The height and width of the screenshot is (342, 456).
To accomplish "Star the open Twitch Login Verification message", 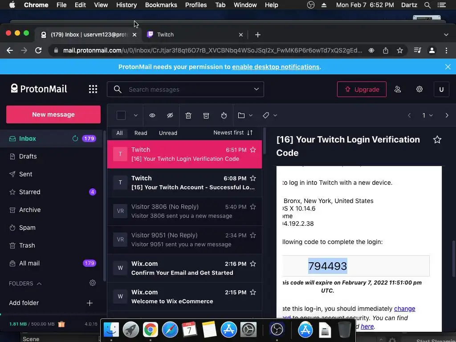I will 437,139.
